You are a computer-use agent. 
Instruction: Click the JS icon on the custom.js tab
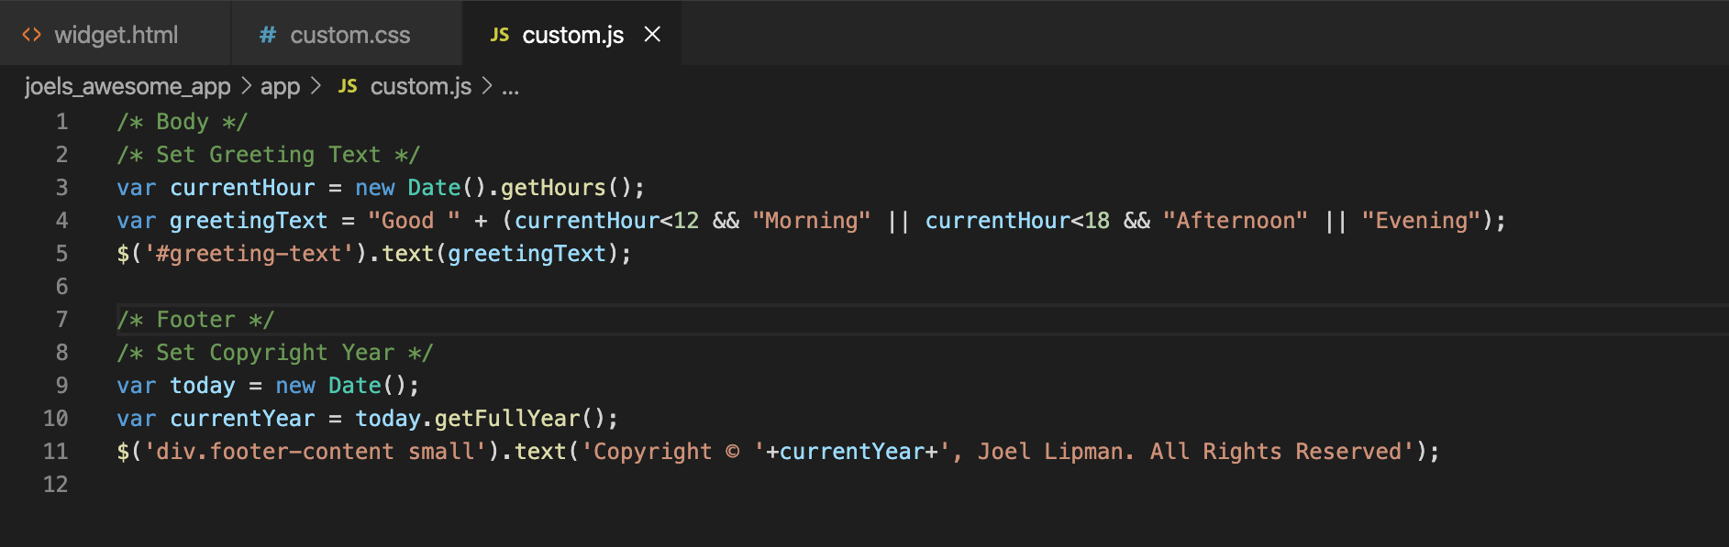click(x=499, y=35)
